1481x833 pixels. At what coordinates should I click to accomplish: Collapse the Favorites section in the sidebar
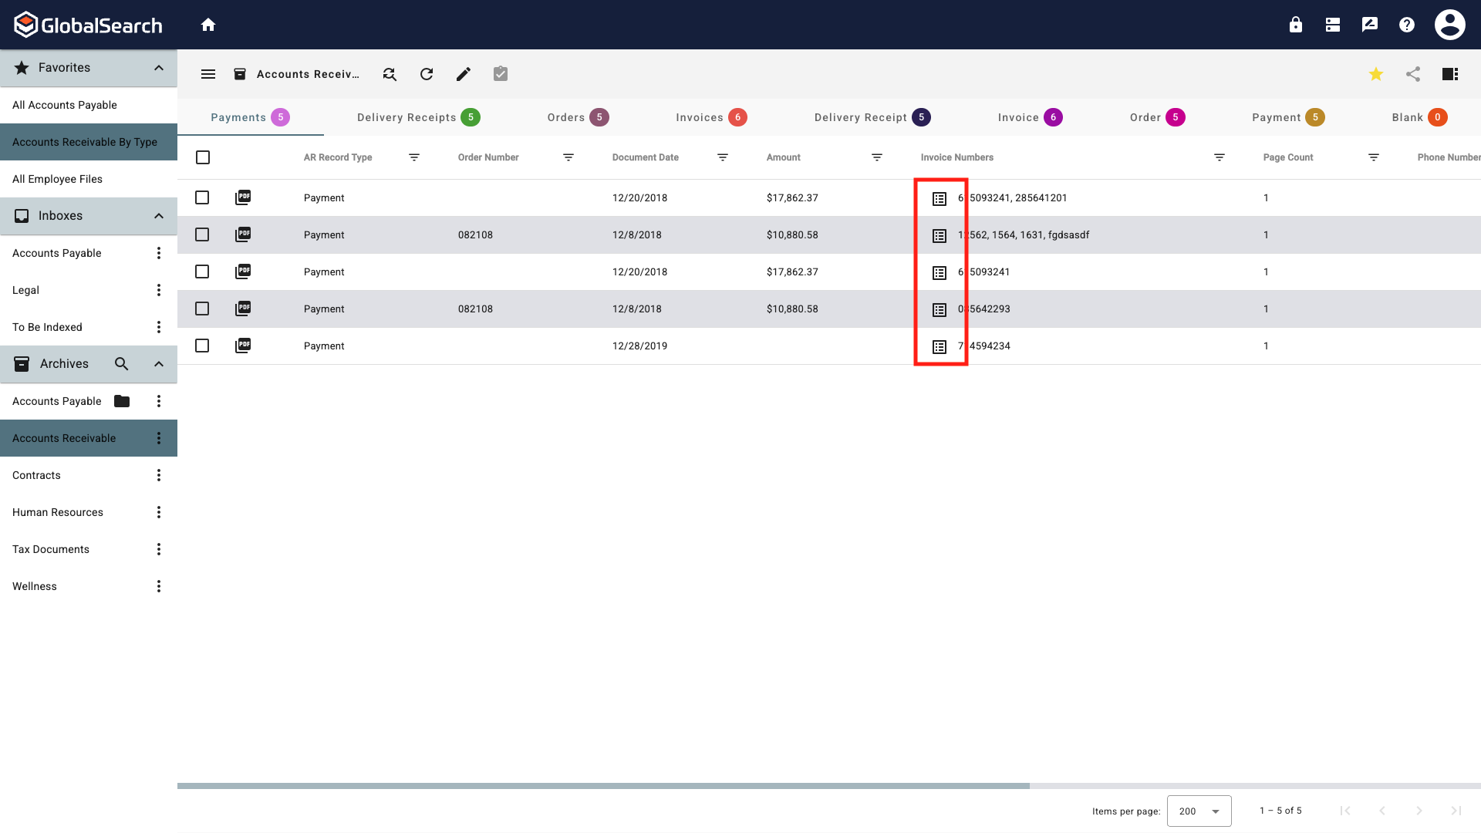(158, 68)
